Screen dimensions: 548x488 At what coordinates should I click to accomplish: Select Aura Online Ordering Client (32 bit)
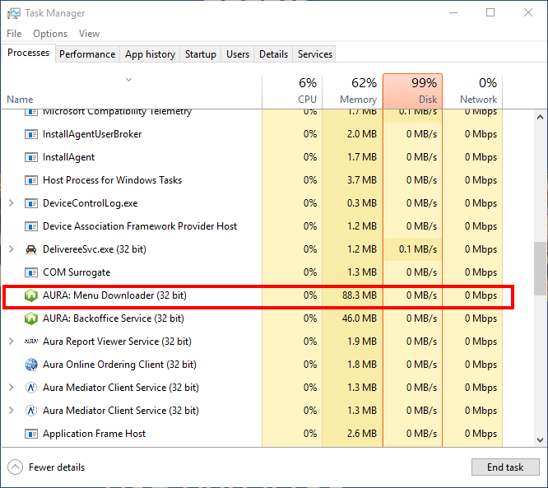click(x=119, y=365)
